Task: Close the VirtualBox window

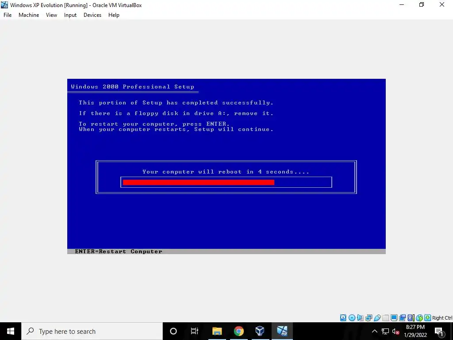Action: (x=442, y=5)
